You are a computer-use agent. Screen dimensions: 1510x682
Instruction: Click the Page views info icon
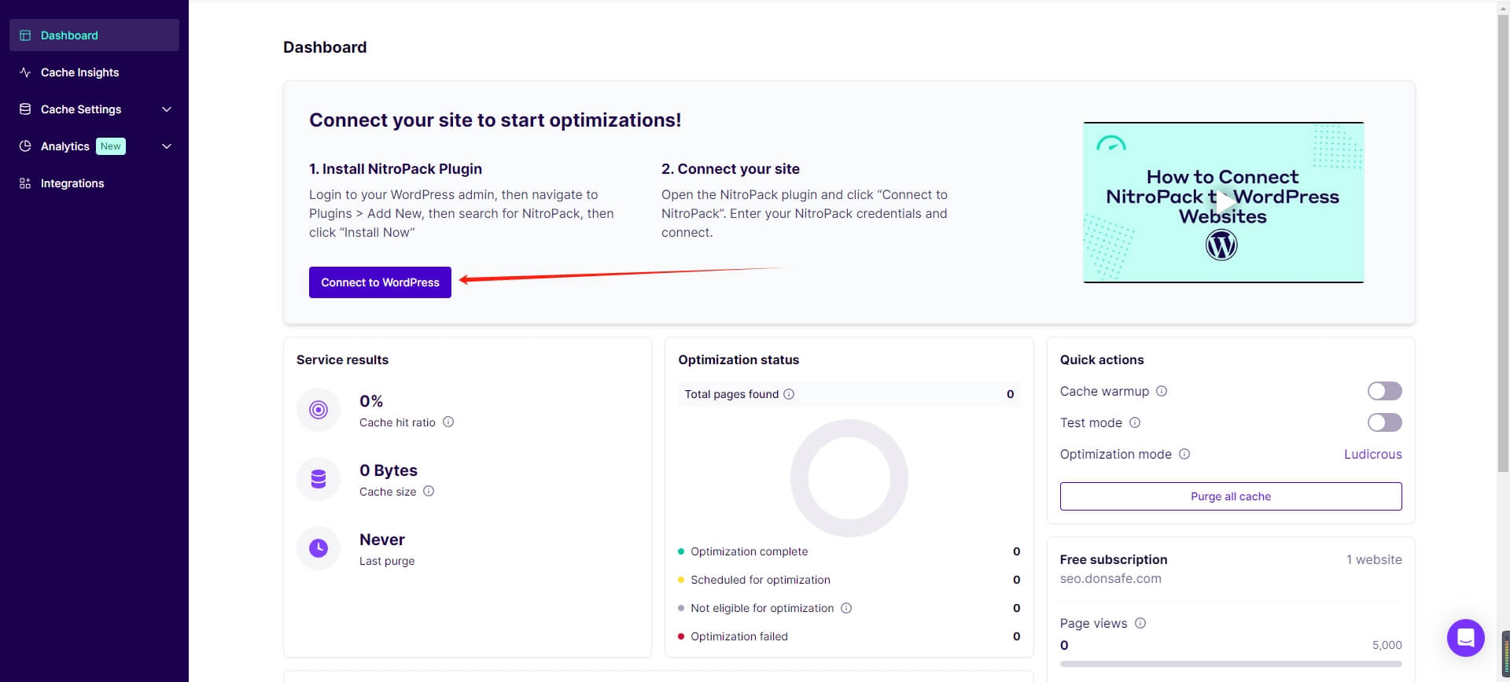(1140, 623)
